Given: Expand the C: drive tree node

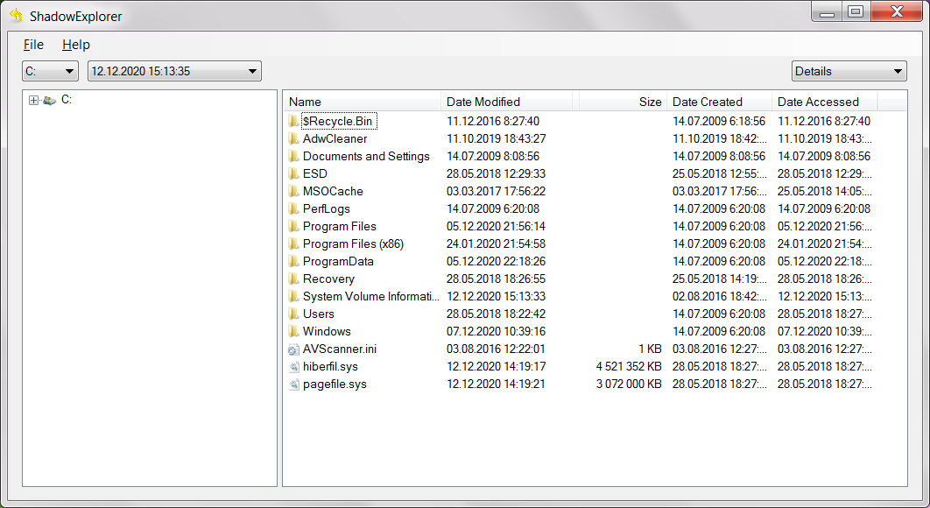Looking at the screenshot, I should [33, 101].
